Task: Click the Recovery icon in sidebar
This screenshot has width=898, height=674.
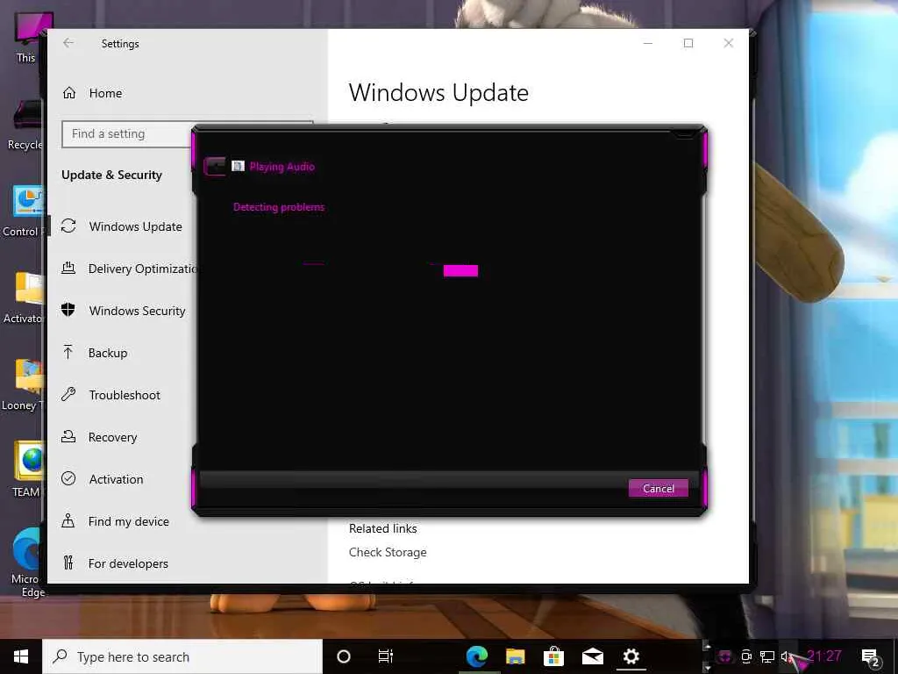Action: tap(68, 436)
